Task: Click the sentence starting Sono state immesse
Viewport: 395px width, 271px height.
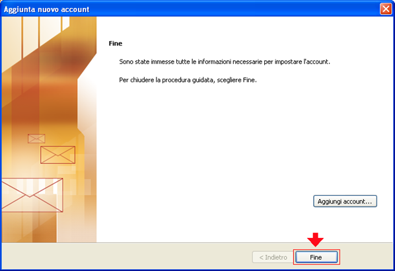Action: click(x=225, y=61)
